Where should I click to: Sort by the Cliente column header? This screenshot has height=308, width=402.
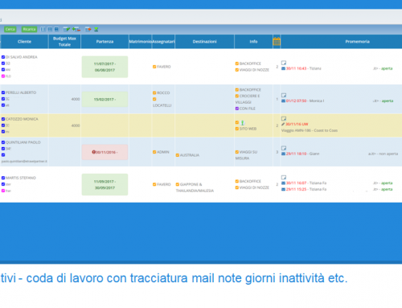pyautogui.click(x=24, y=42)
